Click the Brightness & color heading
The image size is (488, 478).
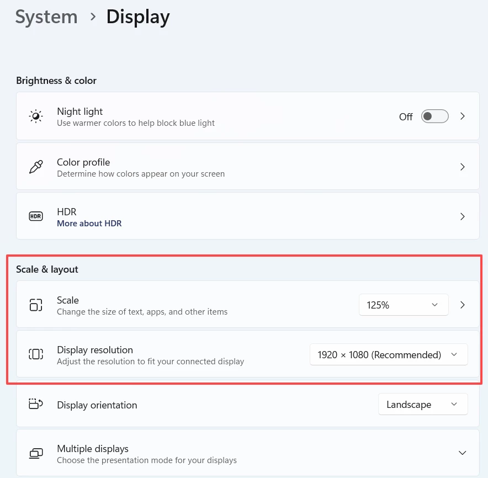[56, 81]
